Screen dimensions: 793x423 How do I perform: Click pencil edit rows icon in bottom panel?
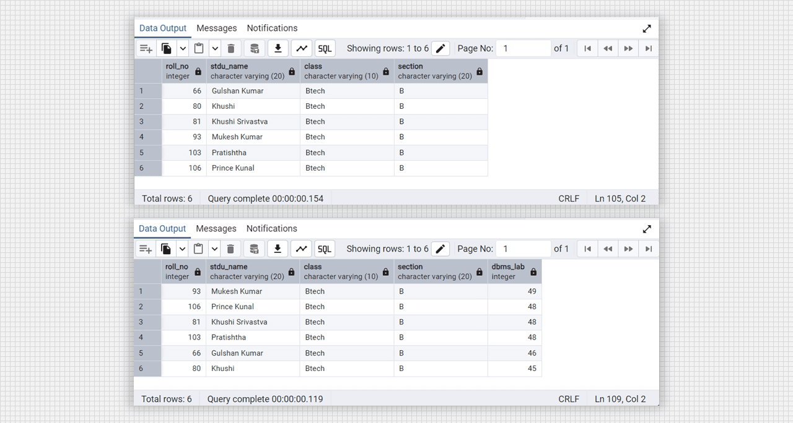tap(440, 249)
